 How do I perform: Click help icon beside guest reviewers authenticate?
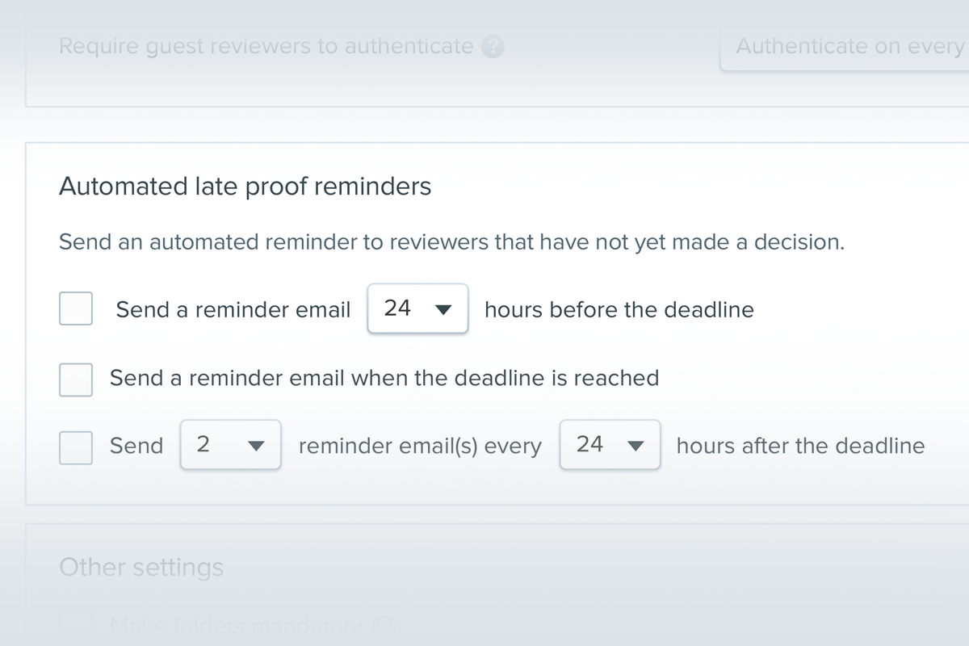coord(493,47)
